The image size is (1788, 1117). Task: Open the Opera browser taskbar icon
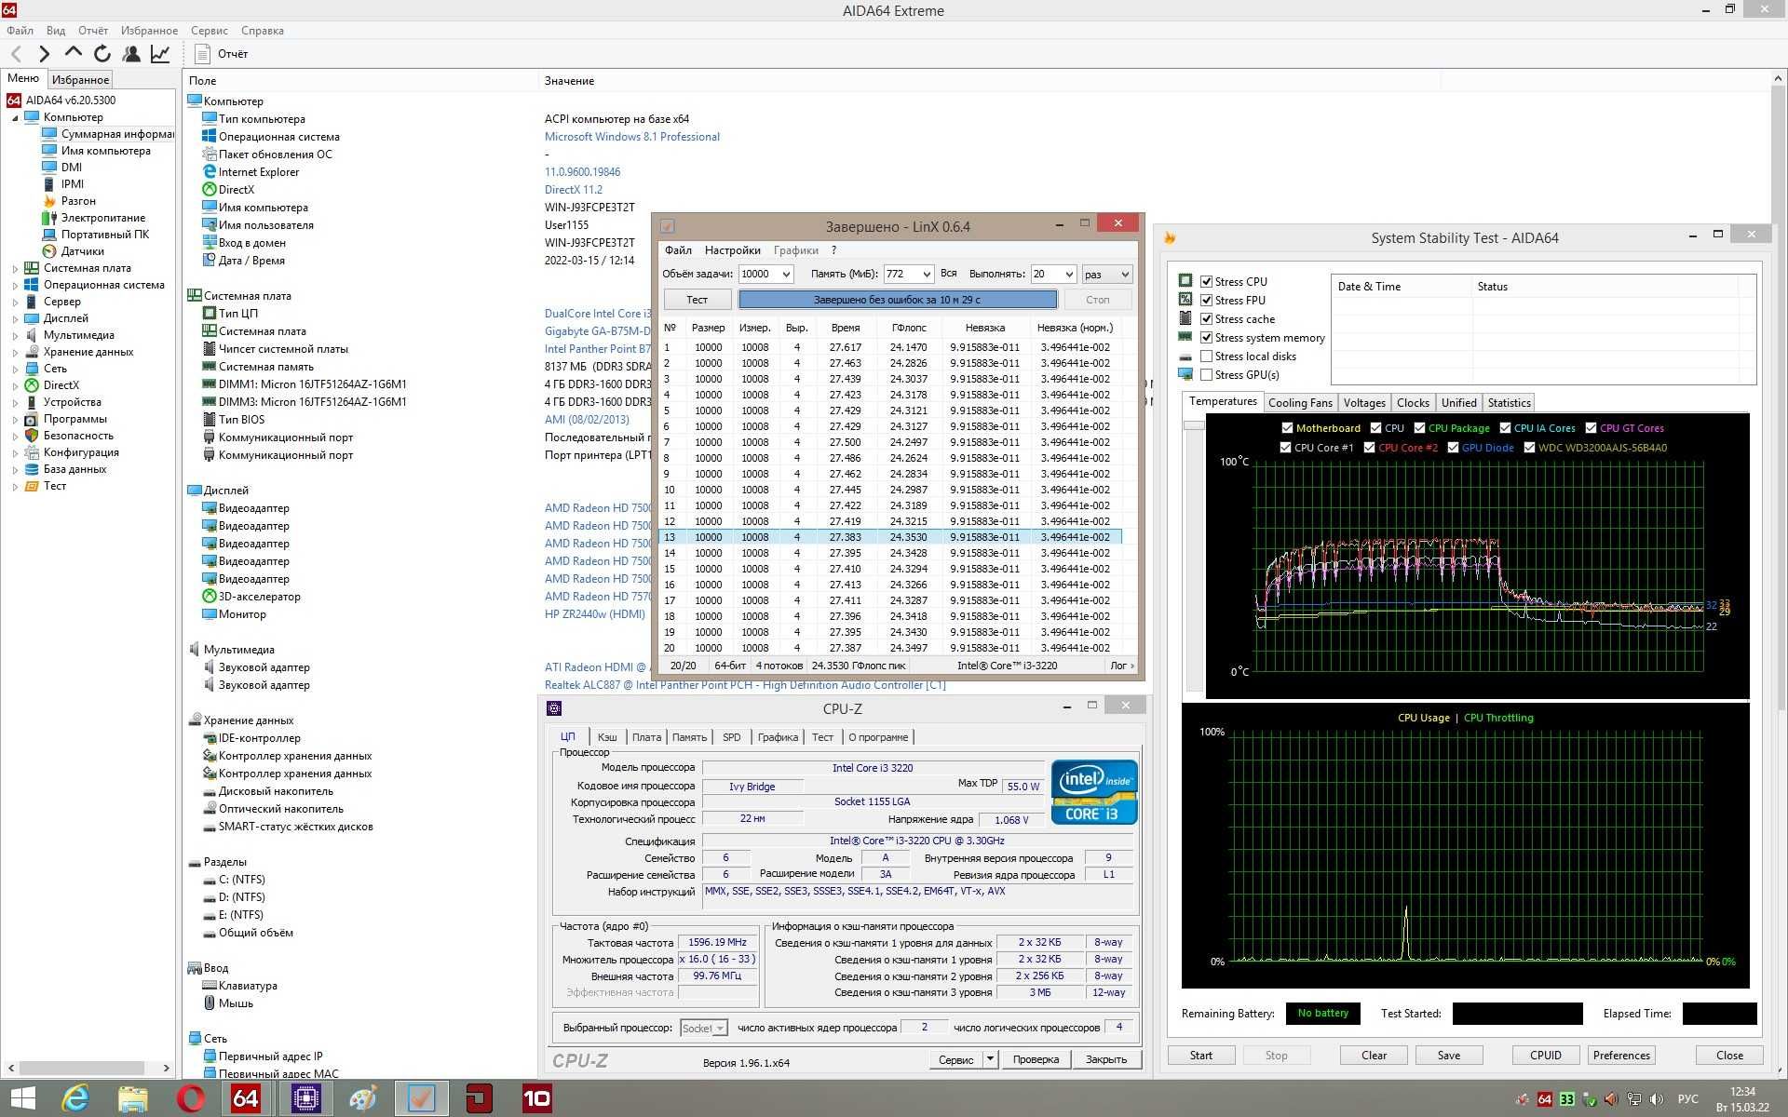[x=191, y=1098]
